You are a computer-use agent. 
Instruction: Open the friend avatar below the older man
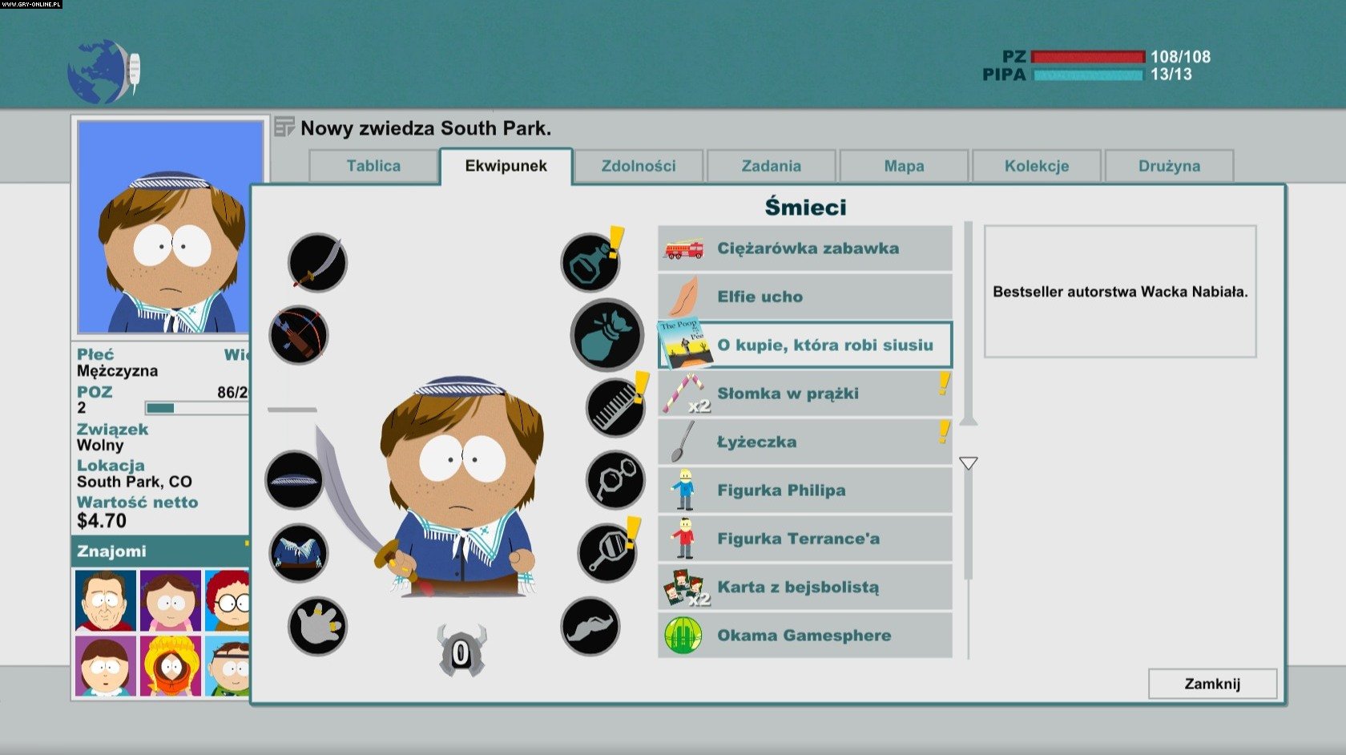pos(105,666)
